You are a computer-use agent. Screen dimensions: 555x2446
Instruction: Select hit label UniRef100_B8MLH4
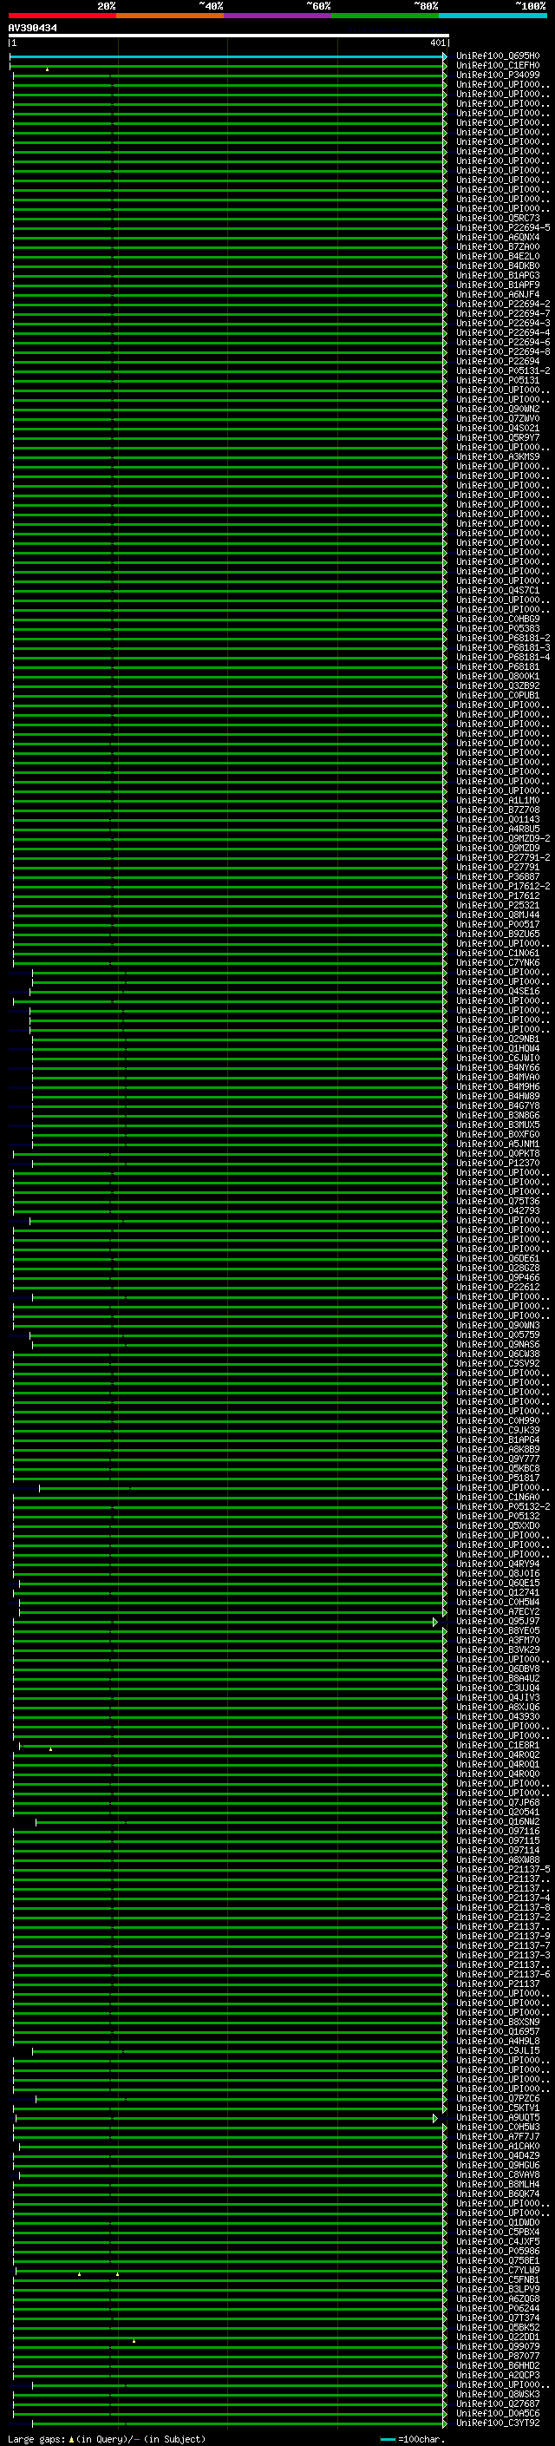point(498,2184)
